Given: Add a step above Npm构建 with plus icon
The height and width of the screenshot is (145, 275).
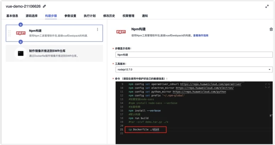Looking at the screenshot, I should click(20, 25).
